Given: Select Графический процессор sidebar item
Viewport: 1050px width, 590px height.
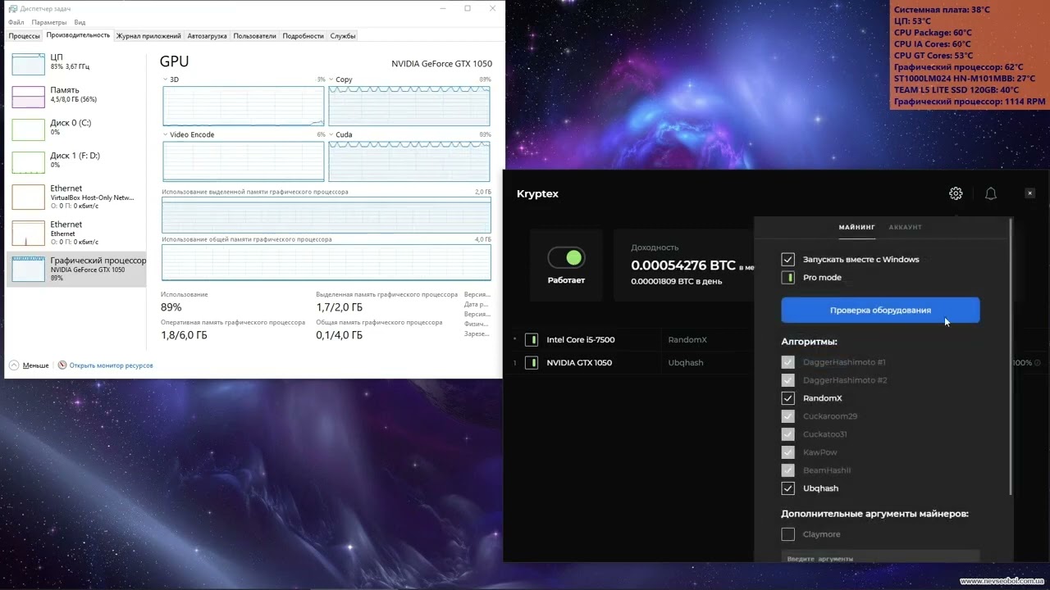Looking at the screenshot, I should point(76,269).
